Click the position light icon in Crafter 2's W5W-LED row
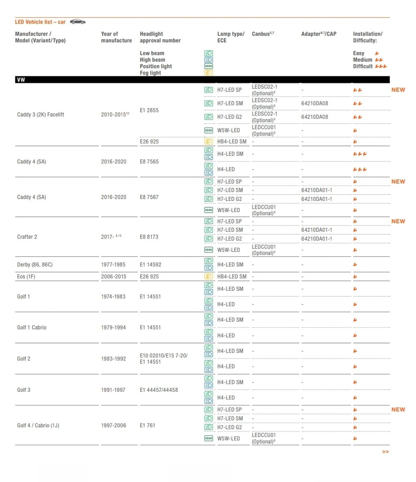 [x=208, y=250]
